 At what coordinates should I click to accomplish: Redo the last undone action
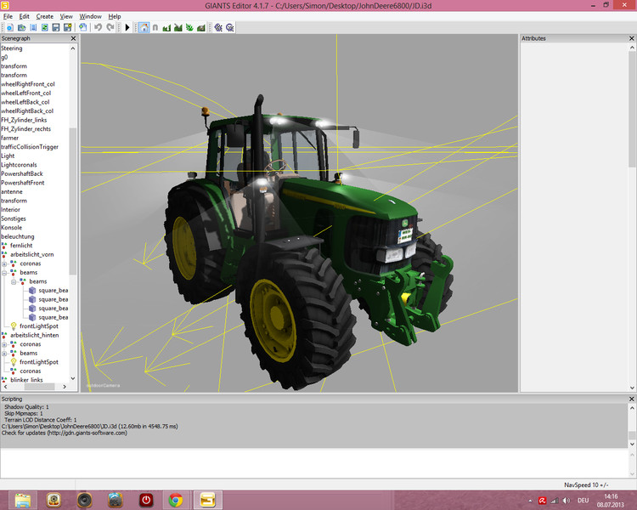pyautogui.click(x=110, y=27)
